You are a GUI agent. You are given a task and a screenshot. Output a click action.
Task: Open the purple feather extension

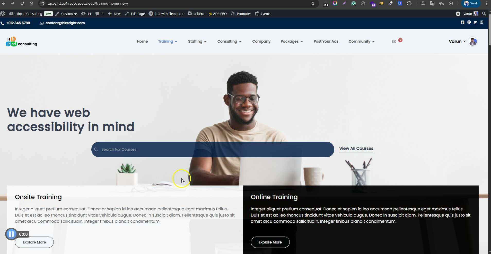tap(344, 3)
